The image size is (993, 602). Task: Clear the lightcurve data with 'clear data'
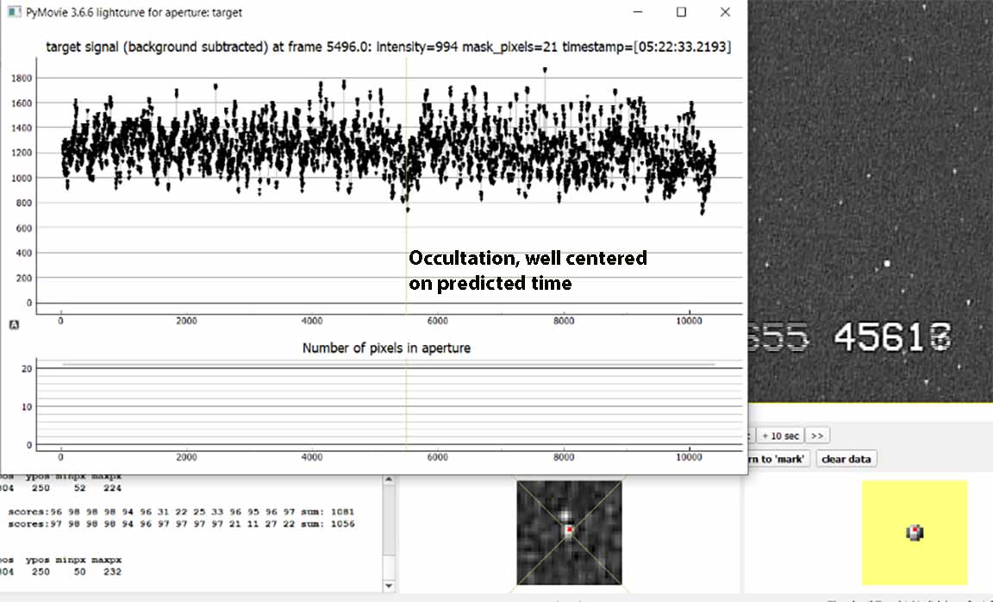(846, 459)
